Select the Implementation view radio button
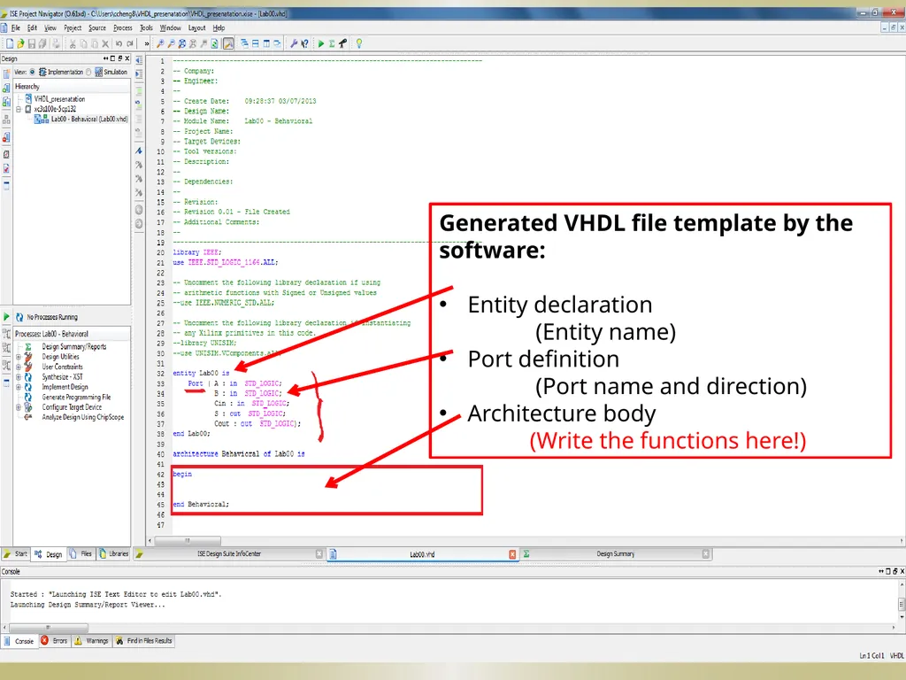 (33, 72)
